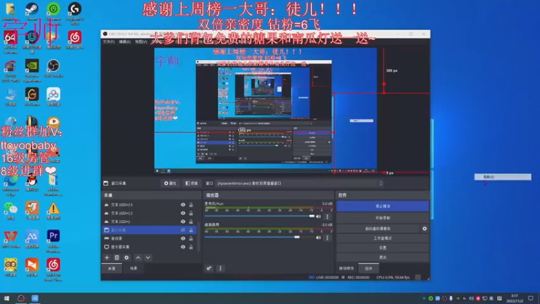The height and width of the screenshot is (304, 540).
Task: Toggle visibility of 文本 (GDI+) 3 source
Action: tap(183, 205)
